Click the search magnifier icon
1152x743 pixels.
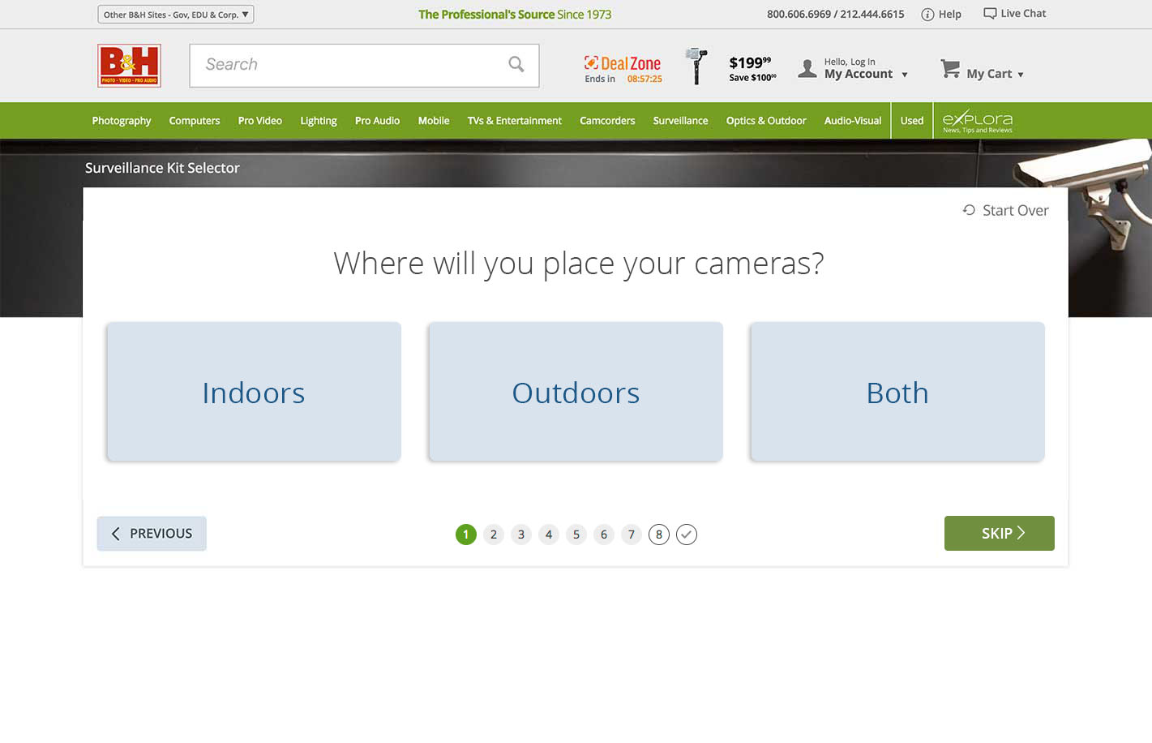pos(516,64)
